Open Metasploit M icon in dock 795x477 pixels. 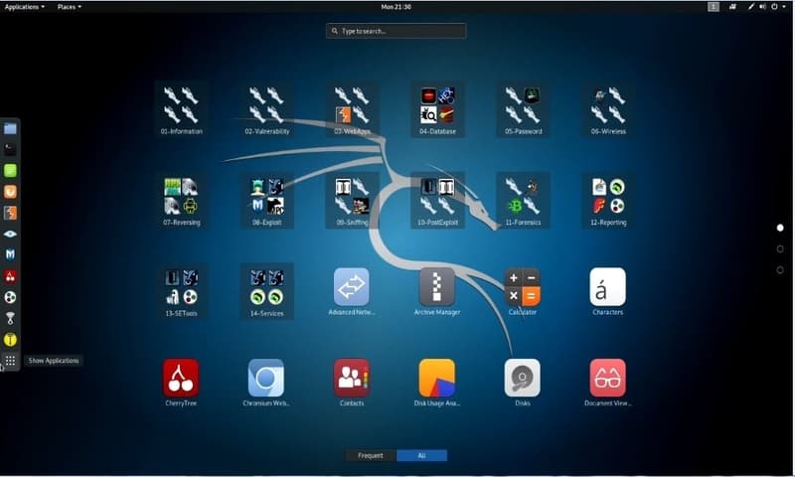pyautogui.click(x=10, y=254)
